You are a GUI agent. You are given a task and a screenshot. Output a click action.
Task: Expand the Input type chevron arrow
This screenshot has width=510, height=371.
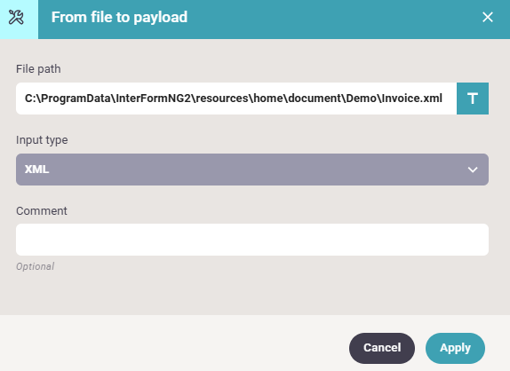(x=473, y=170)
